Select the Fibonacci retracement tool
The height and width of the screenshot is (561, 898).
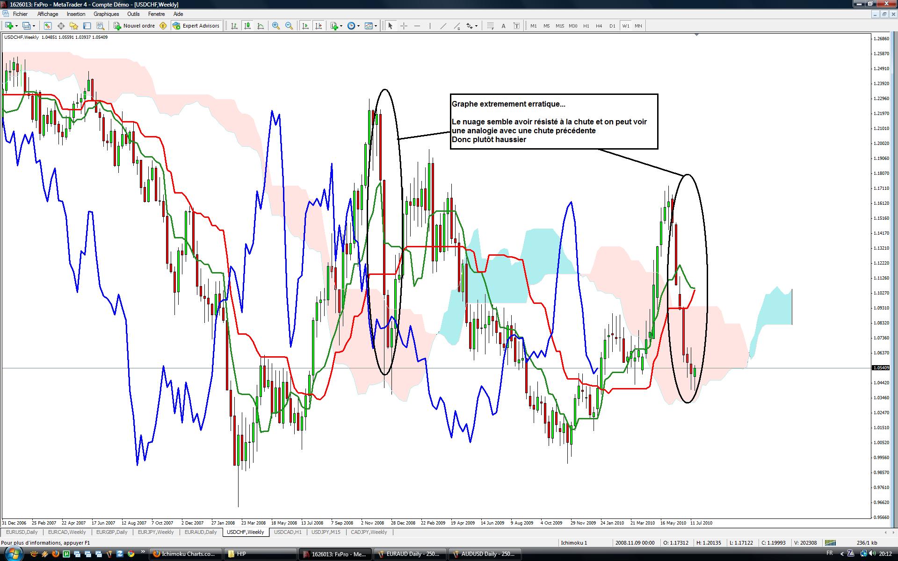click(x=490, y=26)
